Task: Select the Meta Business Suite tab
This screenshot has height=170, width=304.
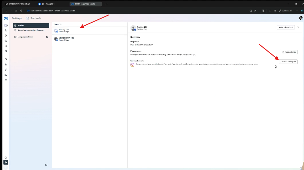Action: coord(86,4)
